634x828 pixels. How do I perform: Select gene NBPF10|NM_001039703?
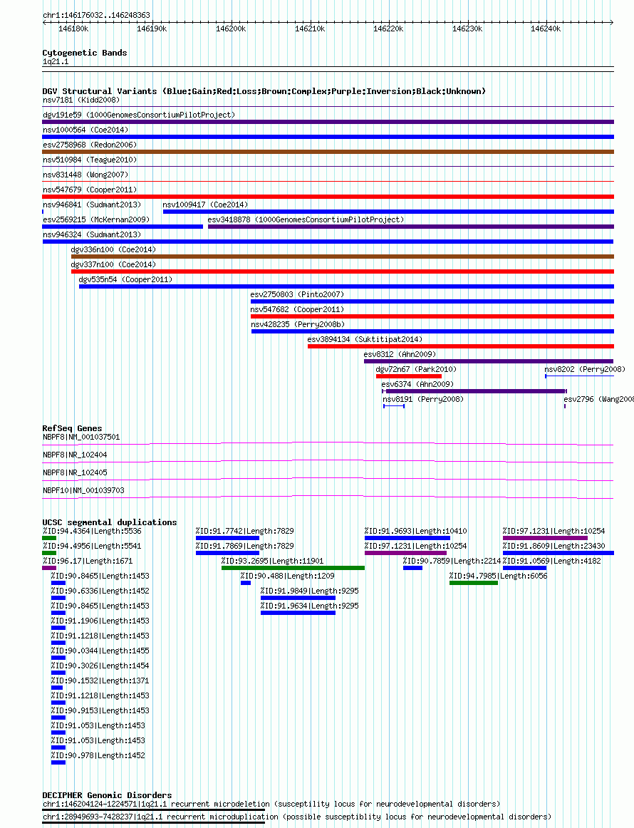click(83, 490)
